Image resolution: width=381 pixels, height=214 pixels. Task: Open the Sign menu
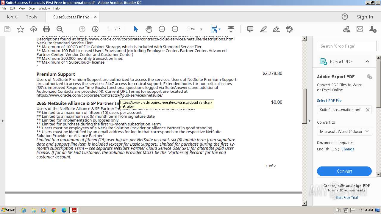(x=32, y=8)
